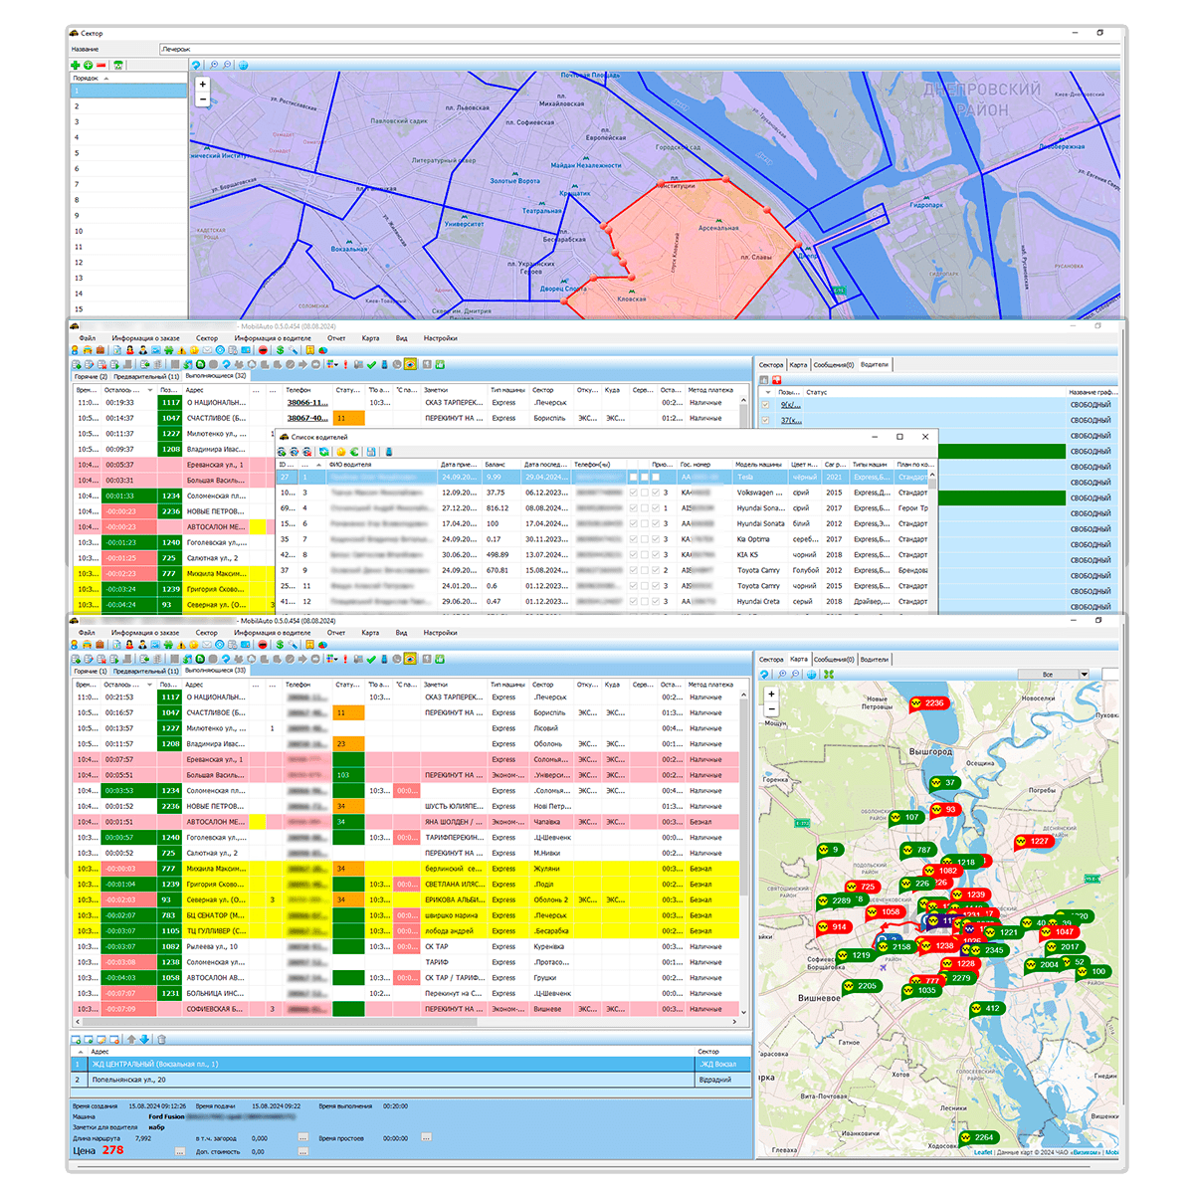Click the highlighted yellow toolbar icon in bottom window
Screen dimensions: 1194x1194
pyautogui.click(x=410, y=660)
